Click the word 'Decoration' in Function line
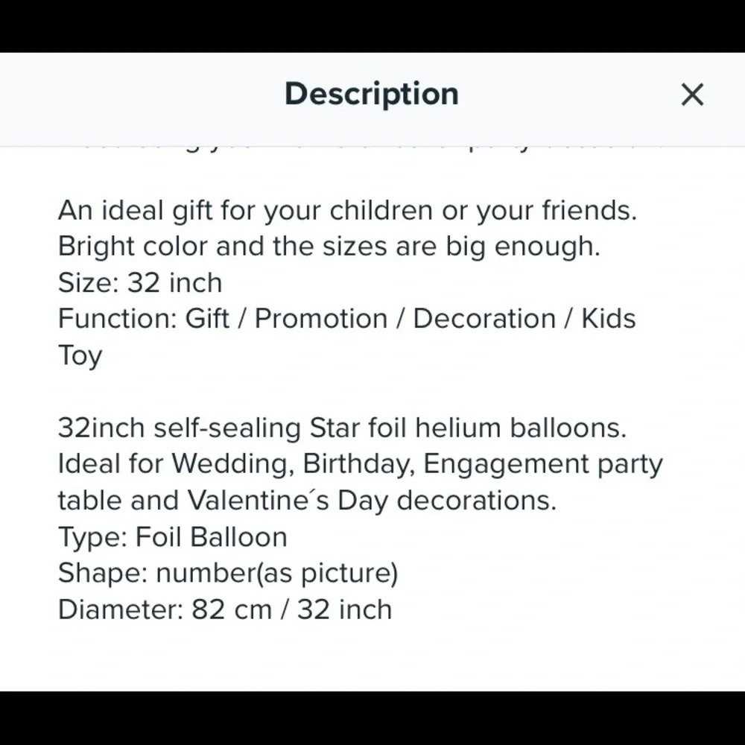The image size is (745, 745). click(484, 318)
